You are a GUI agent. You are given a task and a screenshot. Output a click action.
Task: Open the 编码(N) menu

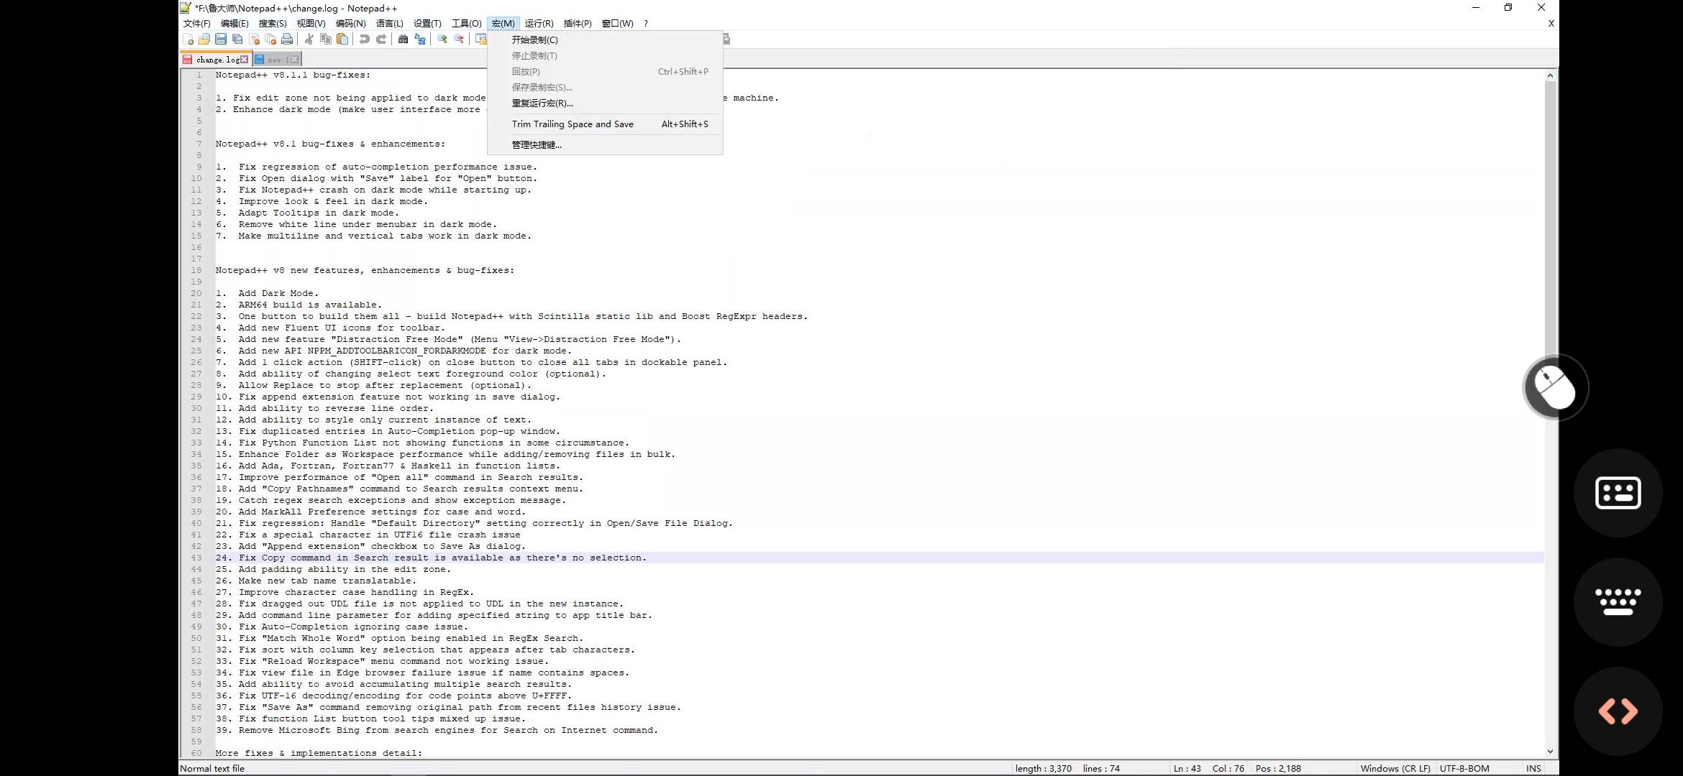(x=350, y=24)
